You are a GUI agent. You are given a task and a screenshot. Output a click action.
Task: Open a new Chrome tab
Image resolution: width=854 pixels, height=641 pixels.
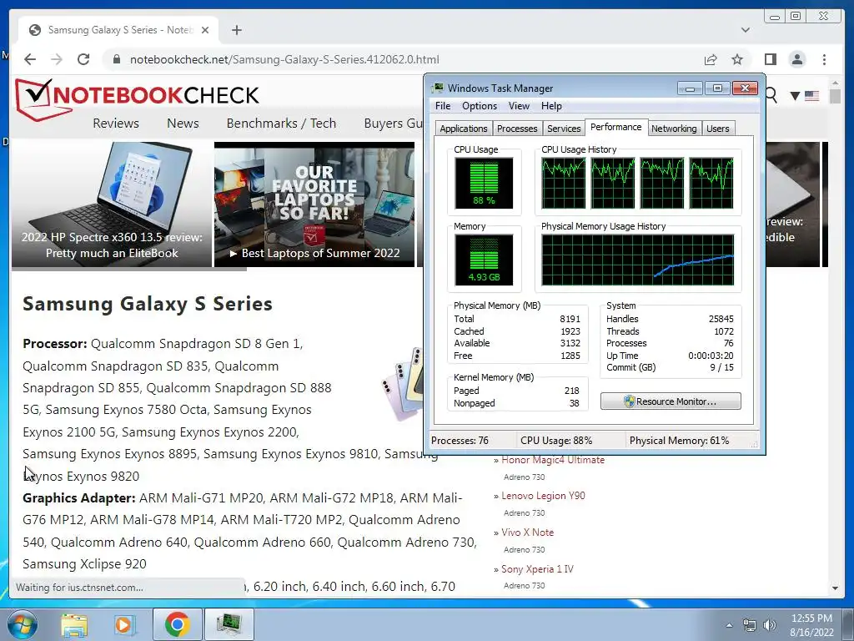(236, 30)
